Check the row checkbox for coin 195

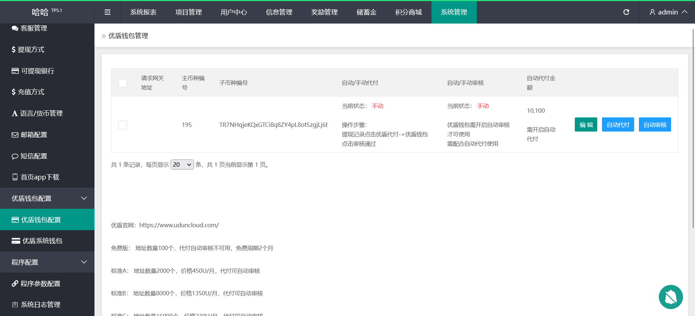point(123,125)
